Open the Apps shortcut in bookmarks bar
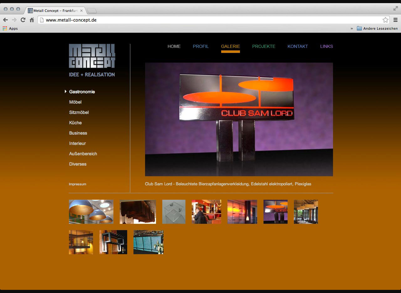 tap(10, 28)
